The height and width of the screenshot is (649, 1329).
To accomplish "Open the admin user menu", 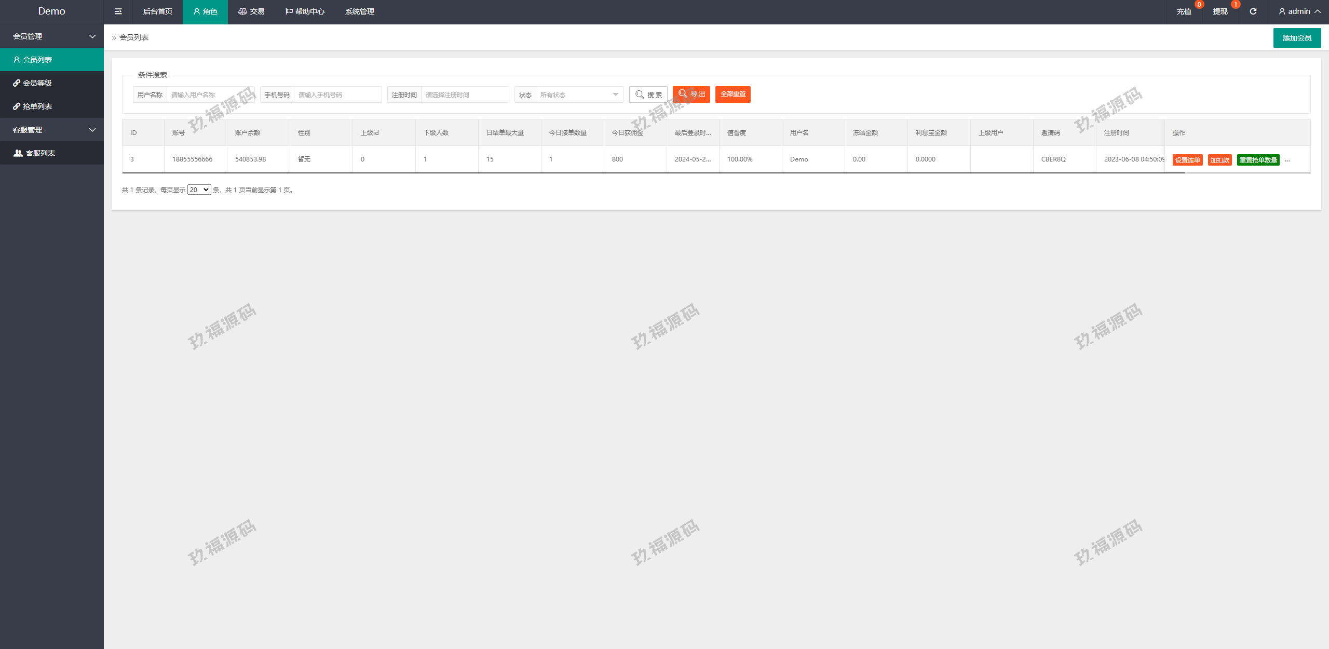I will click(x=1299, y=11).
